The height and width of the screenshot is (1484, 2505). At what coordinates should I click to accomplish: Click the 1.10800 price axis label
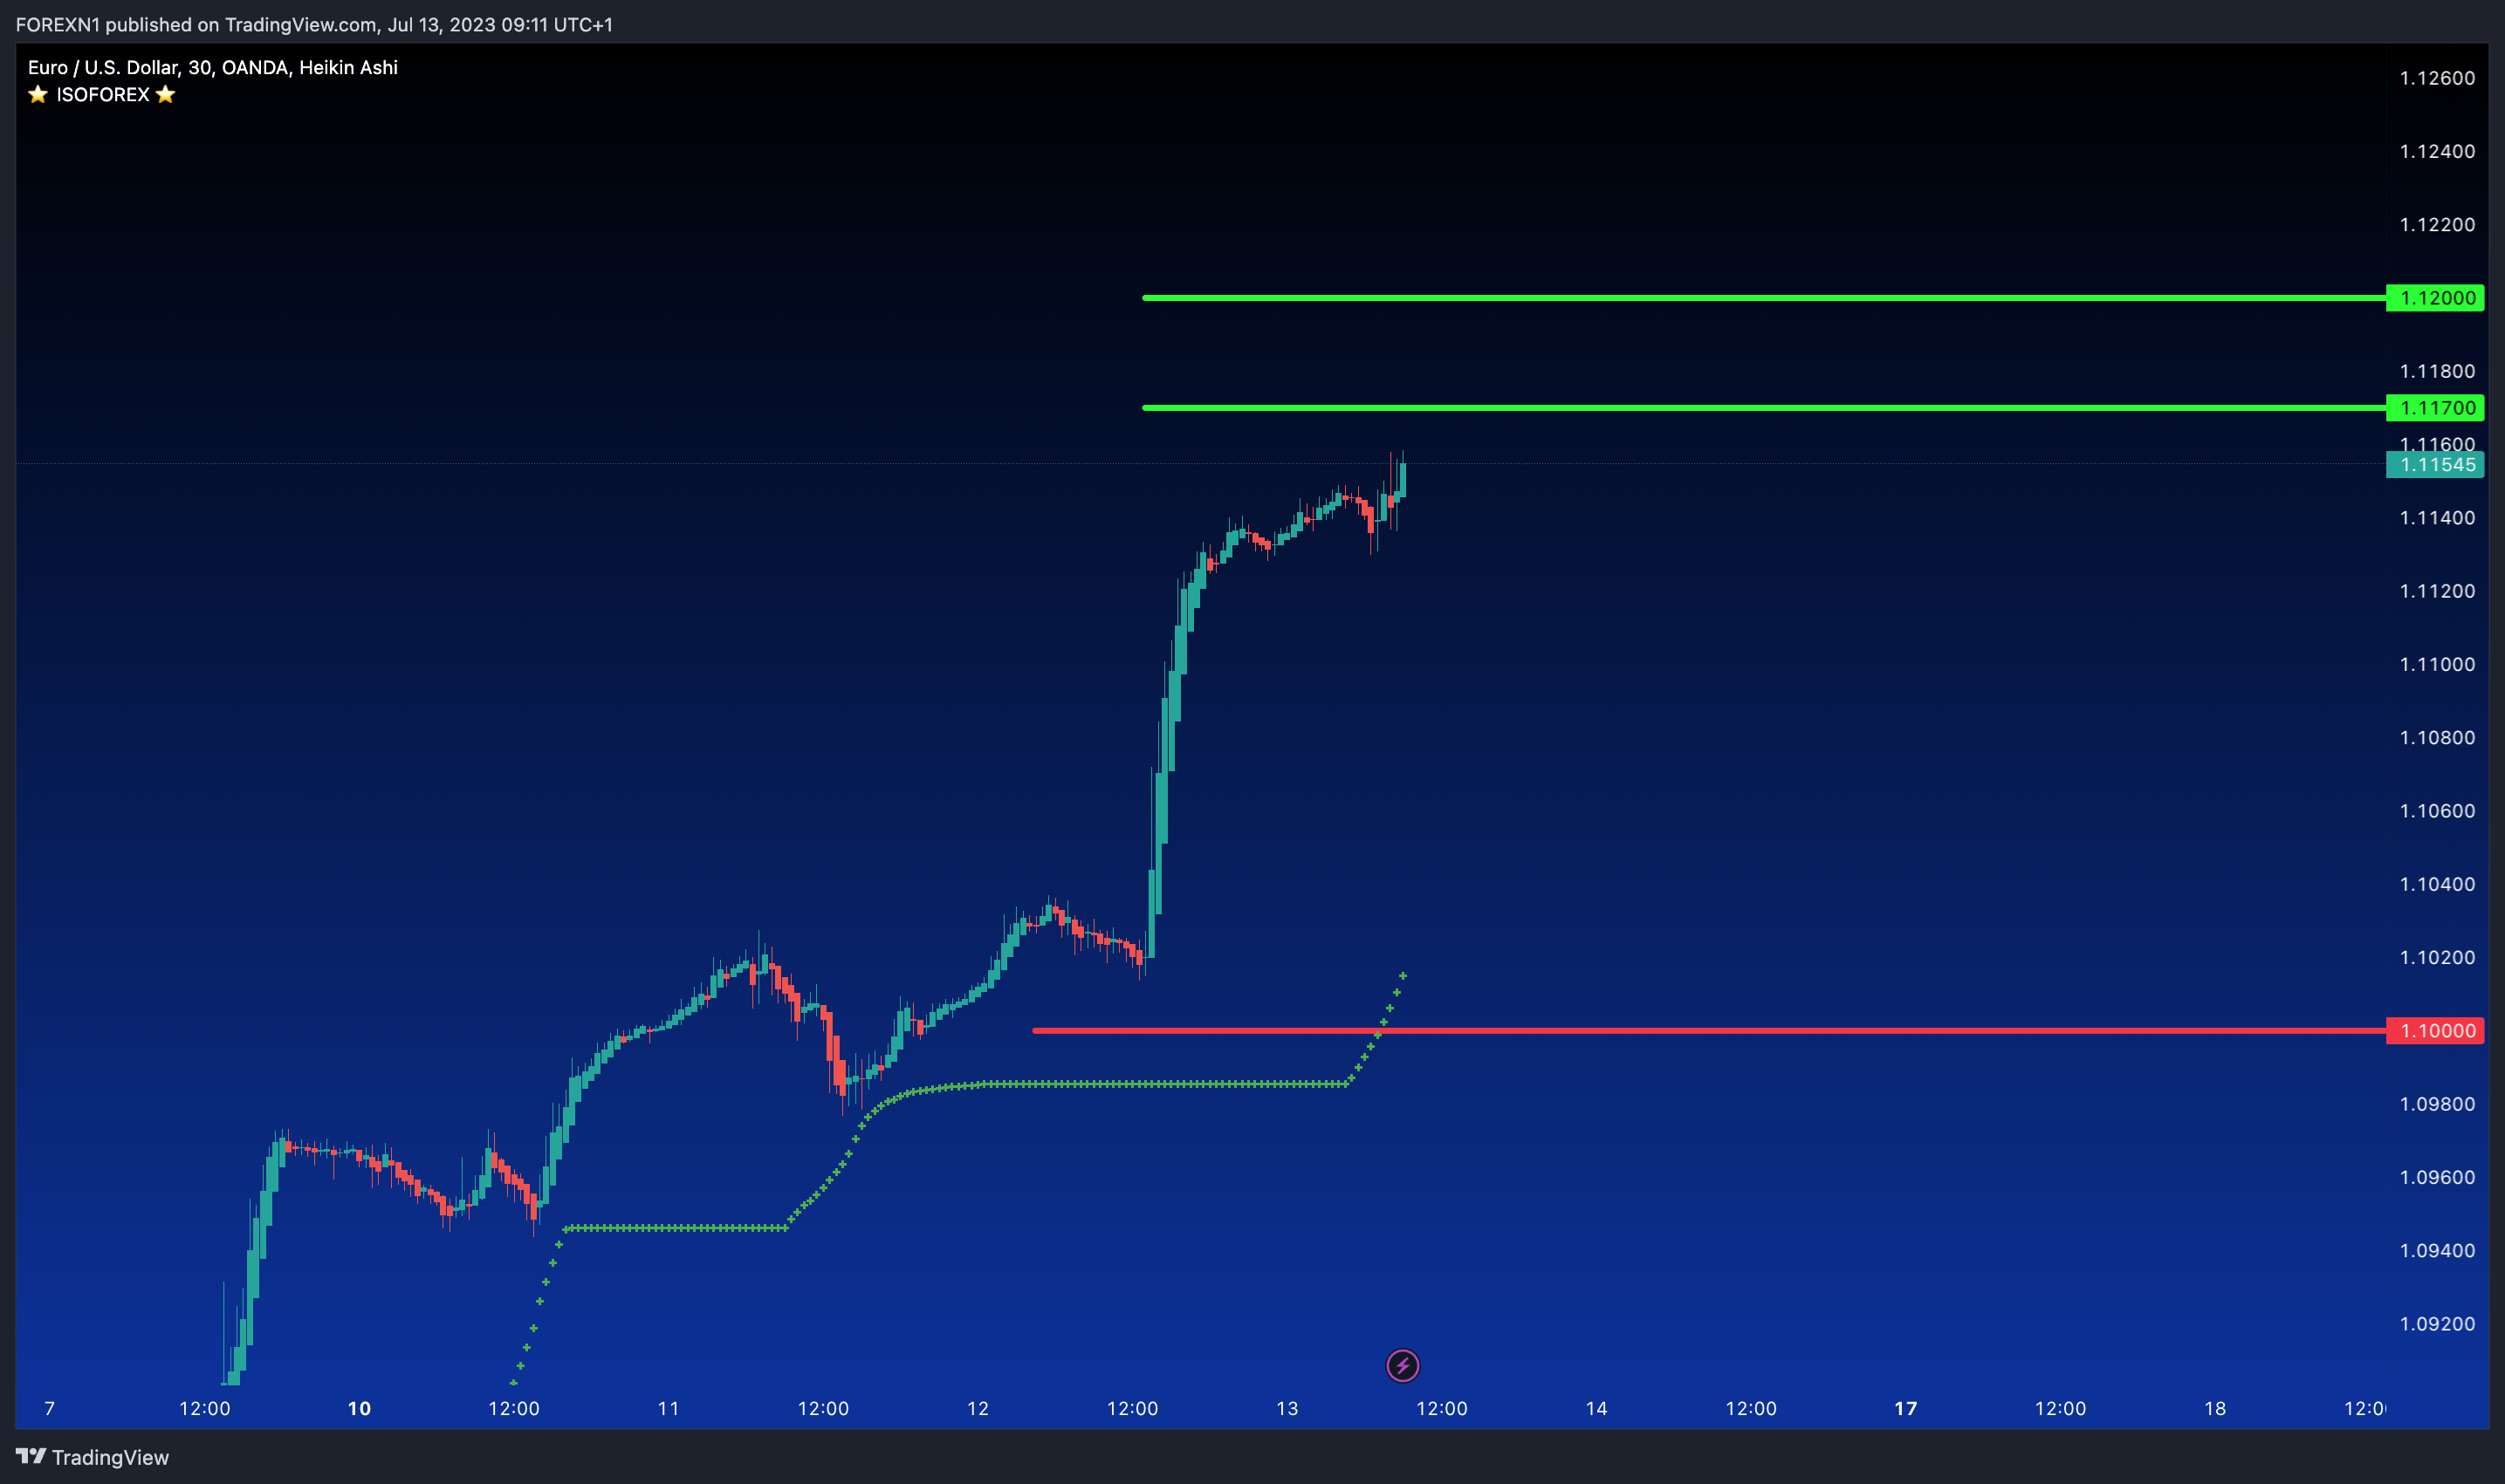tap(2437, 738)
